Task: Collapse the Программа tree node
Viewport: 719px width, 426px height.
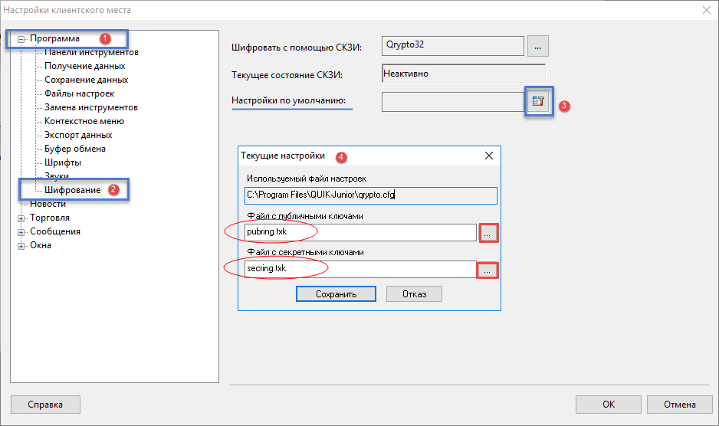Action: 21,39
